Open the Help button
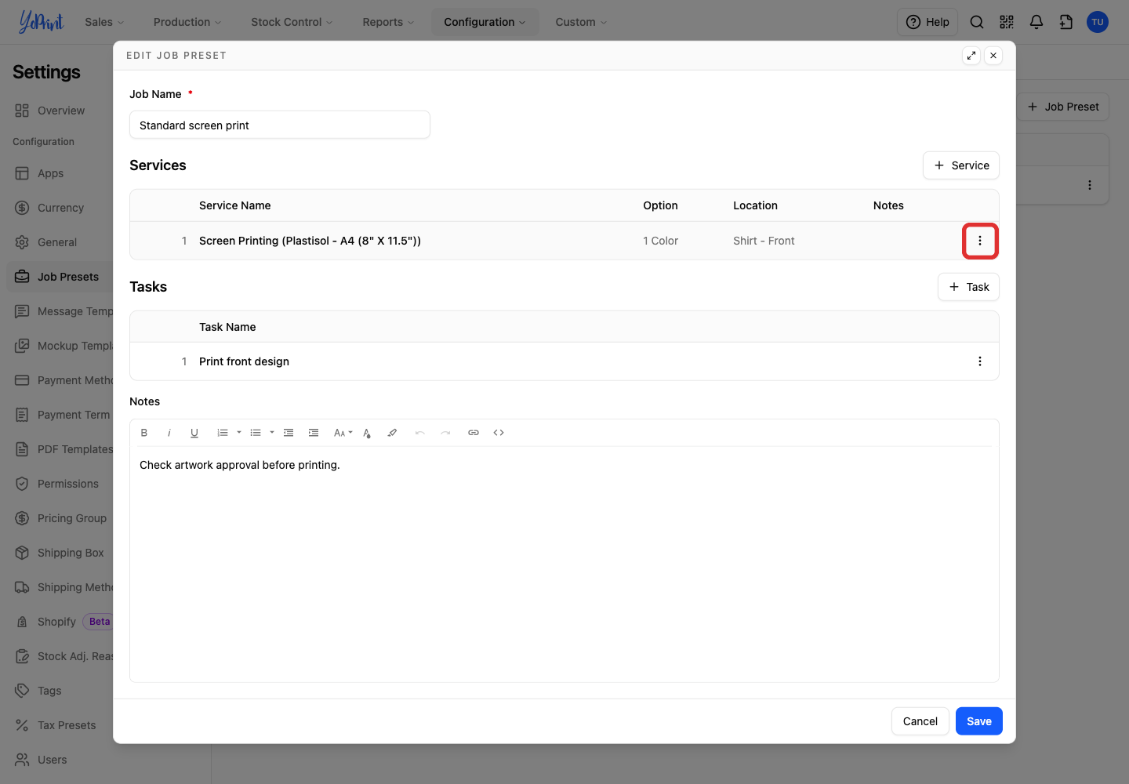The image size is (1129, 784). point(928,22)
